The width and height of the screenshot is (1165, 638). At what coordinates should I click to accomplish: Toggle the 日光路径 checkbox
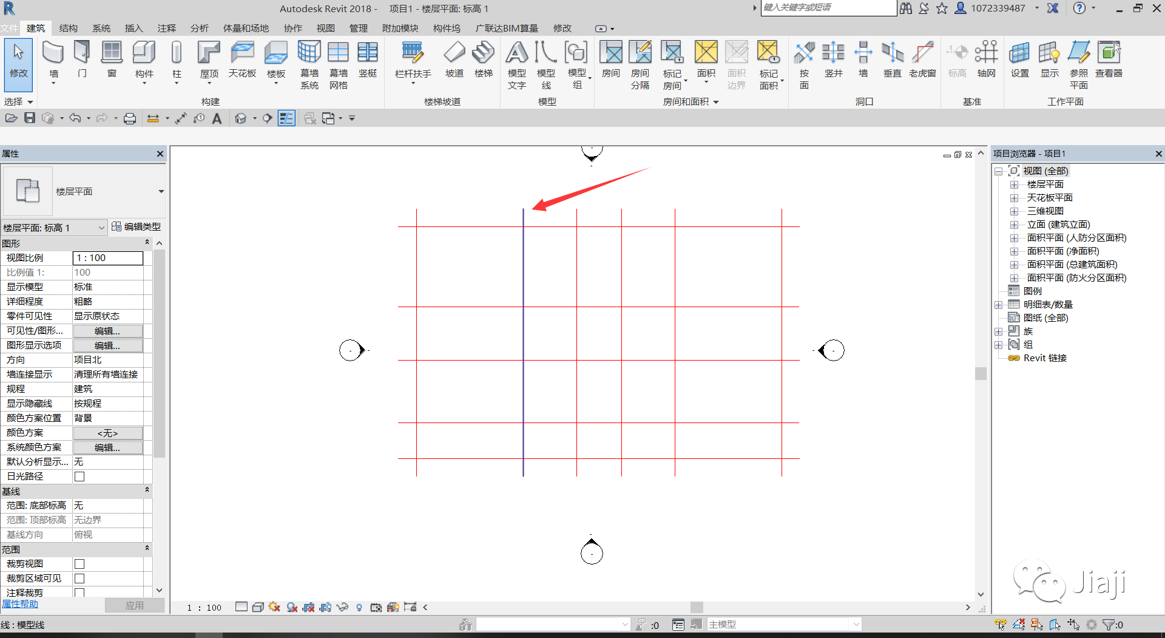(79, 477)
